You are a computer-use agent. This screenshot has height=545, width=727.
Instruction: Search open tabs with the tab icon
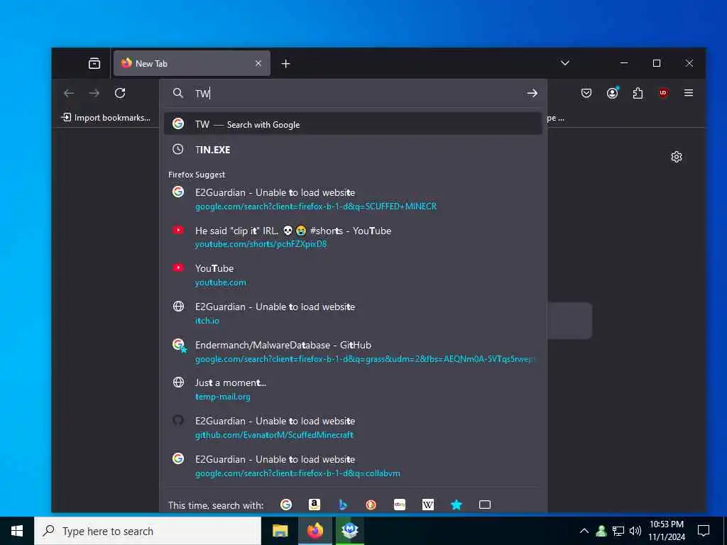click(484, 505)
